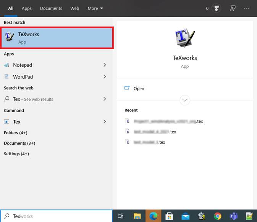Open TeXworks best match result

point(57,38)
